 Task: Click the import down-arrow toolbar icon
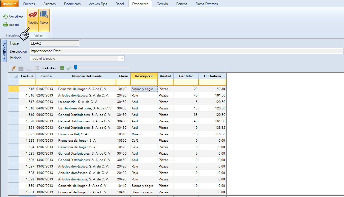30,68
